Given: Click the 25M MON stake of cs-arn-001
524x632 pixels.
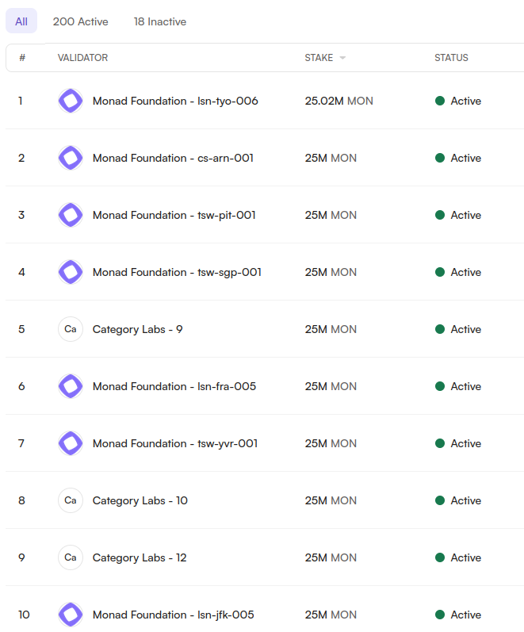Looking at the screenshot, I should (x=331, y=158).
